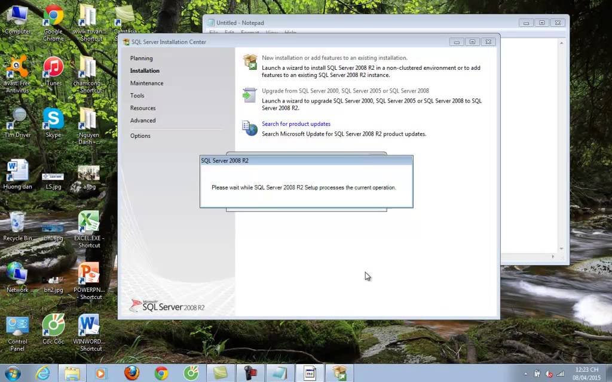Open Firefox from the taskbar

131,374
